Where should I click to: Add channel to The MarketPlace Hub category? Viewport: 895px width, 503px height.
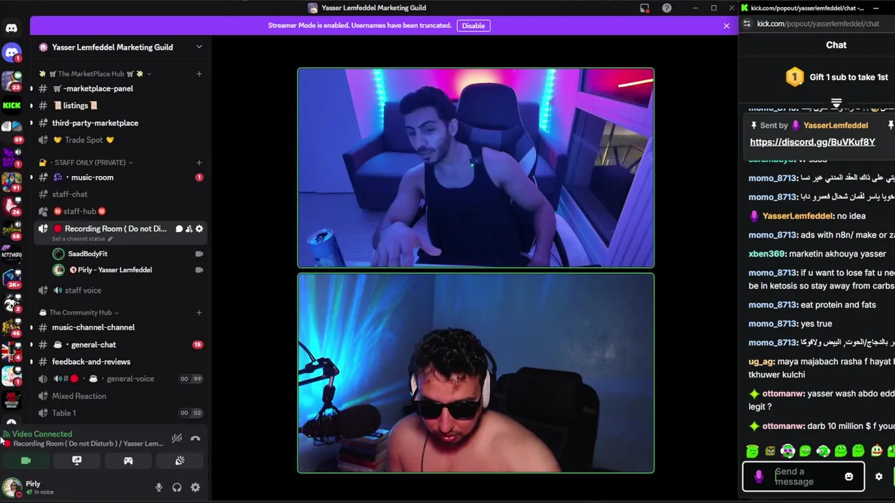[199, 73]
